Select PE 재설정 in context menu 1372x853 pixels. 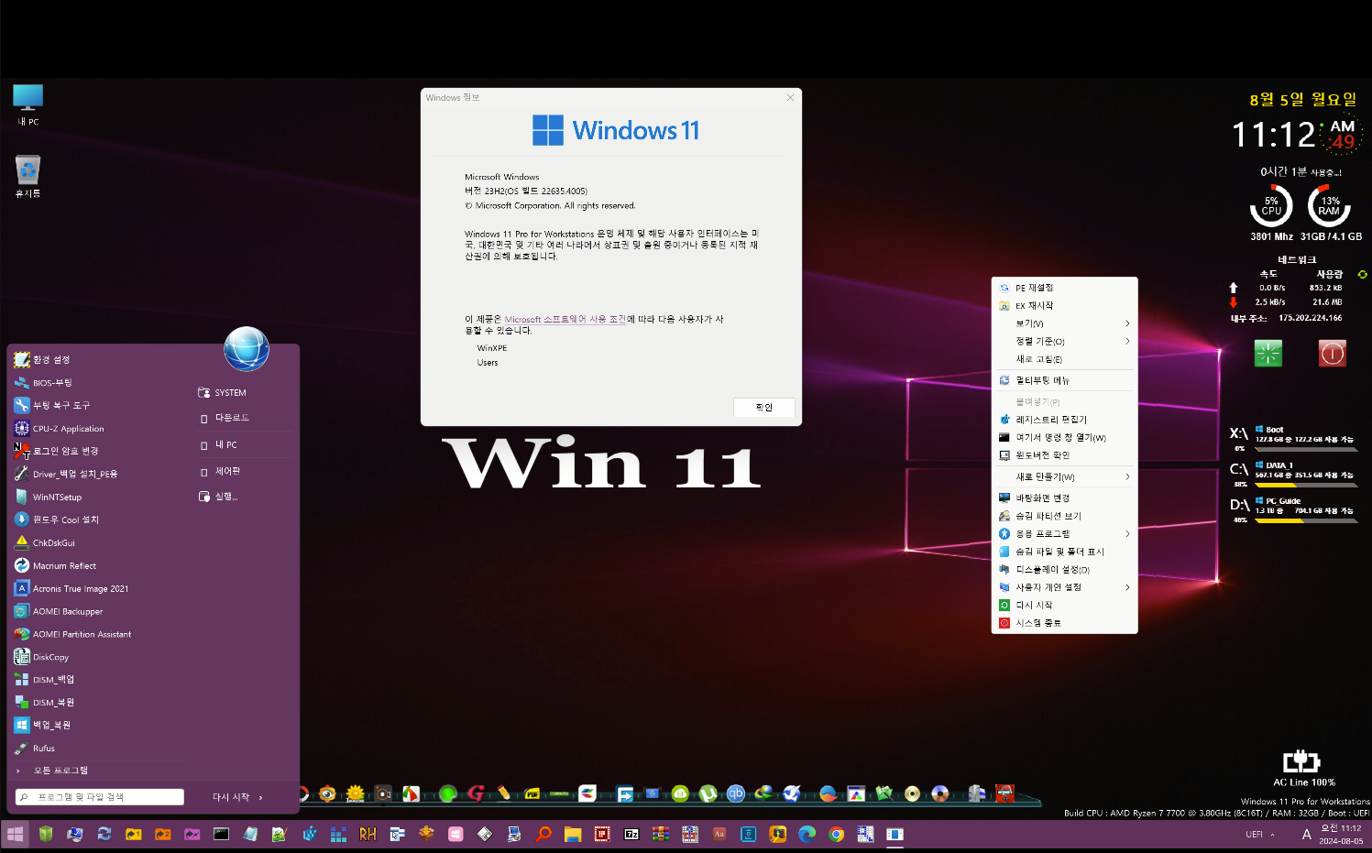point(1064,288)
